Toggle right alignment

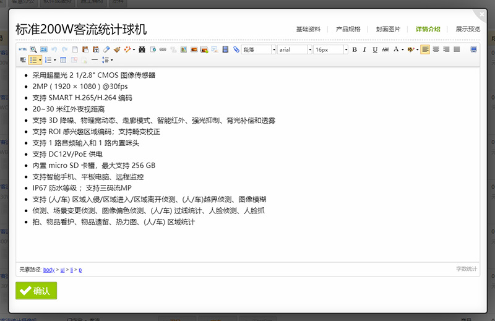pyautogui.click(x=446, y=49)
